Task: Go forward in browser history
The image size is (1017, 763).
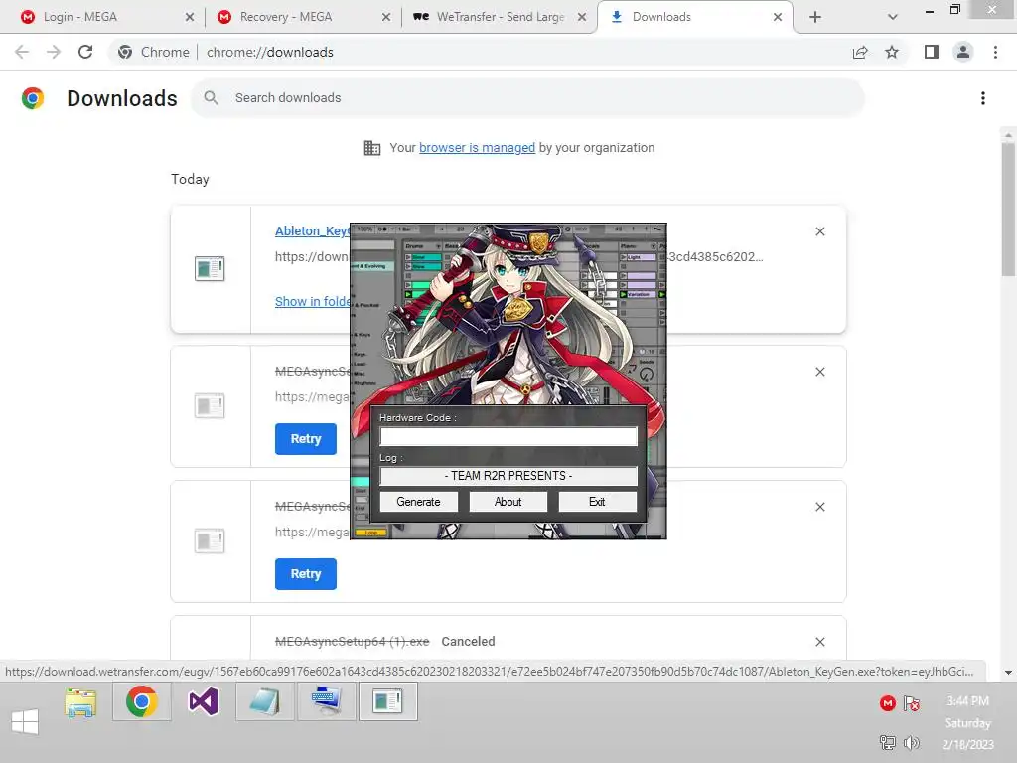Action: (x=54, y=52)
